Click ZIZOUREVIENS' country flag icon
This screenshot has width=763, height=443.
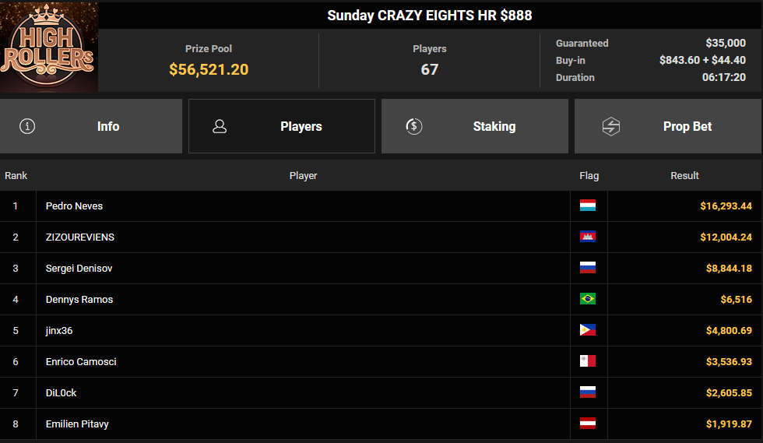[588, 237]
